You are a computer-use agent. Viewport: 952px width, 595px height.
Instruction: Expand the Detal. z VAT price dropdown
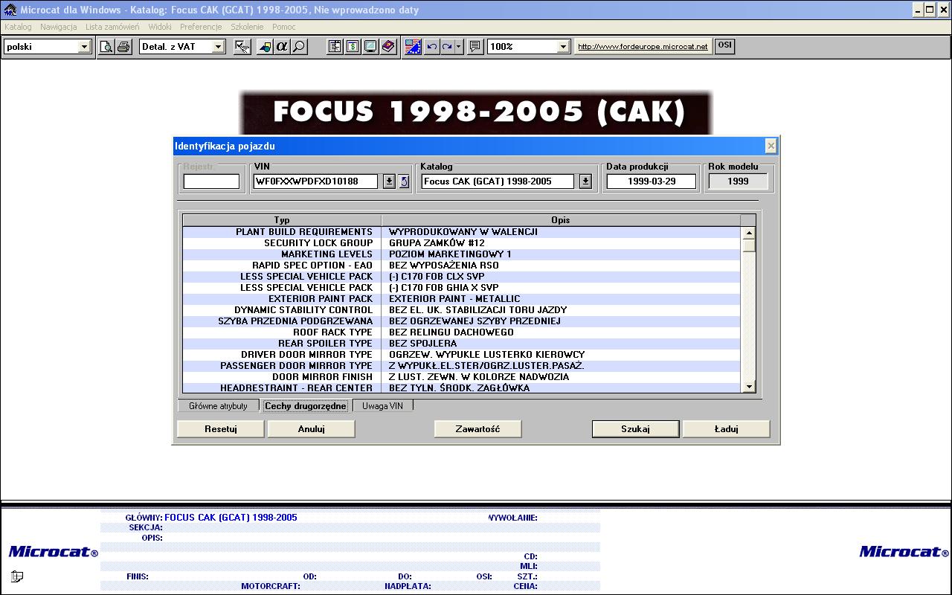(x=218, y=47)
